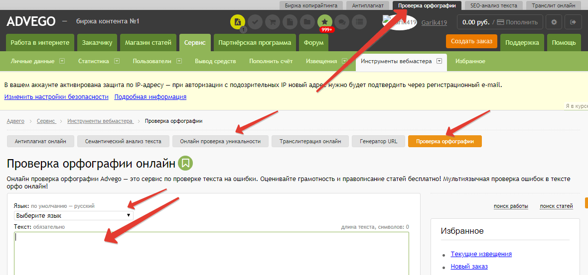Open Текущие извещения link
The height and width of the screenshot is (275, 588).
click(481, 254)
